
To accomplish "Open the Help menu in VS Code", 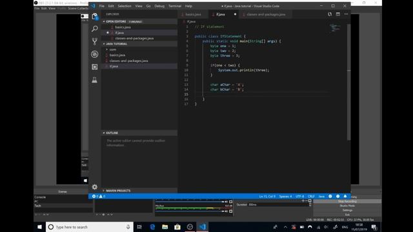I will [188, 6].
